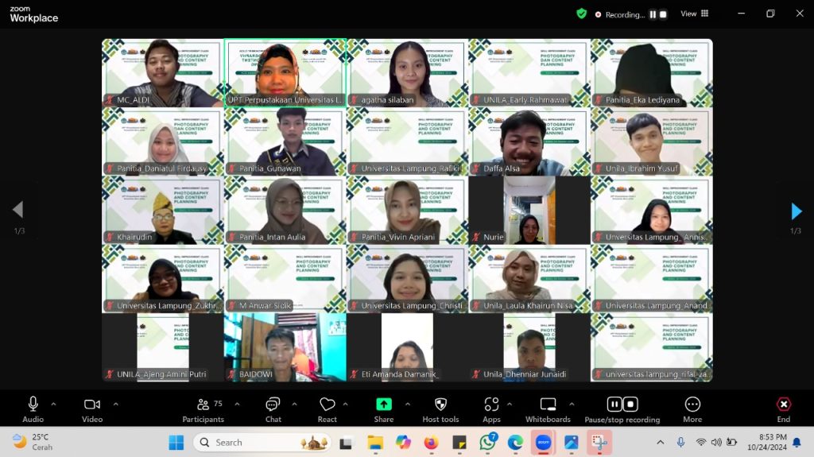Toggle microphone with the Audio button
This screenshot has width=814, height=457.
[33, 405]
